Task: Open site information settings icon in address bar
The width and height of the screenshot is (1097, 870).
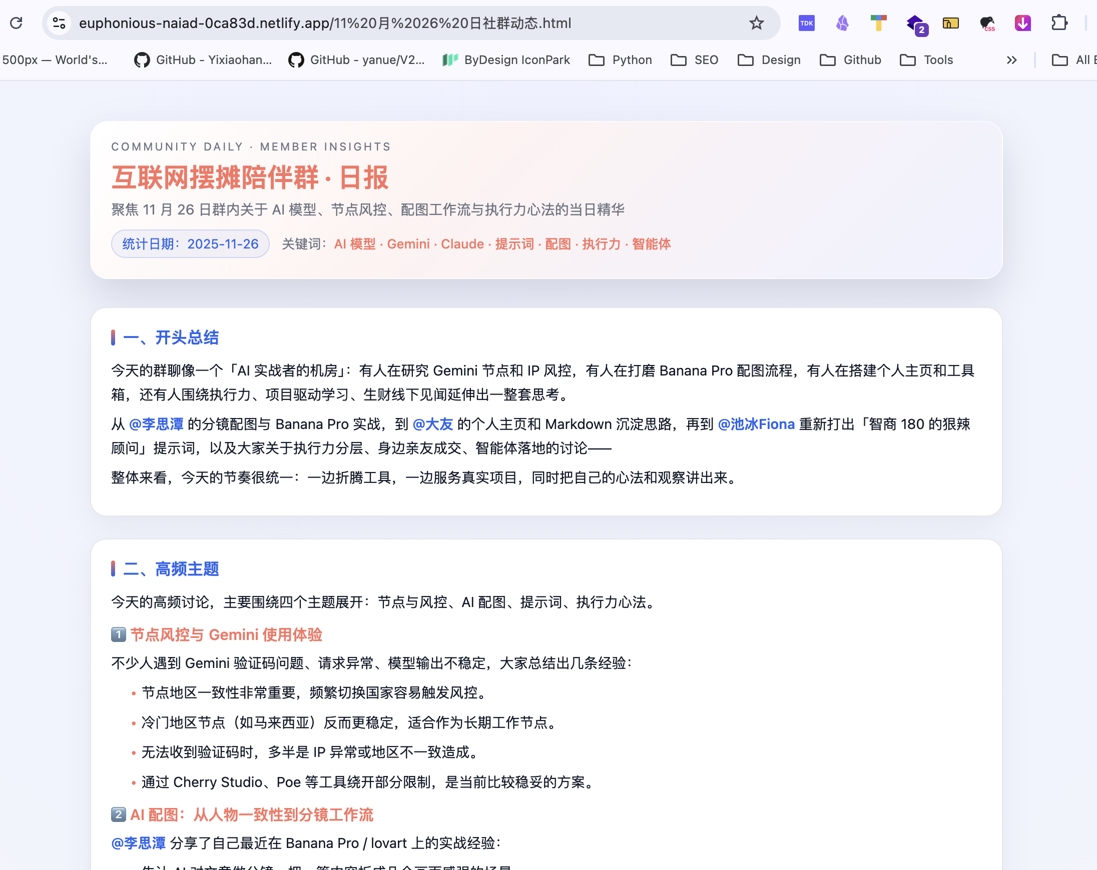Action: [59, 23]
